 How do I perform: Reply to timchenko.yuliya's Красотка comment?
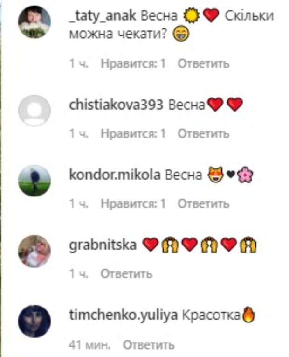coord(149,345)
